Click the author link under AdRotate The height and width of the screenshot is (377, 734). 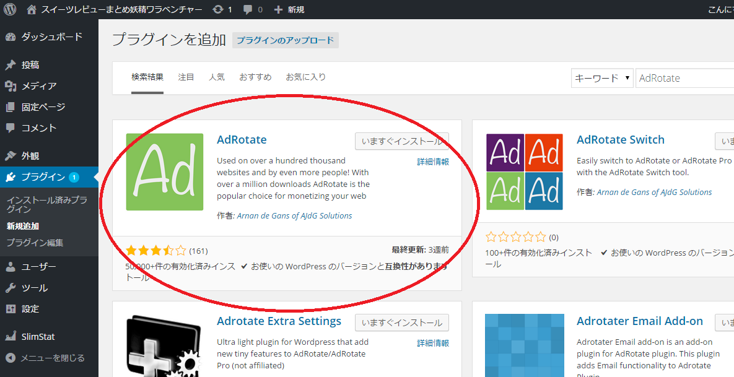tap(294, 215)
